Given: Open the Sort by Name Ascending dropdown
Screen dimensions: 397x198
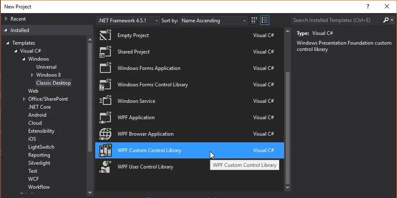Looking at the screenshot, I should 214,21.
